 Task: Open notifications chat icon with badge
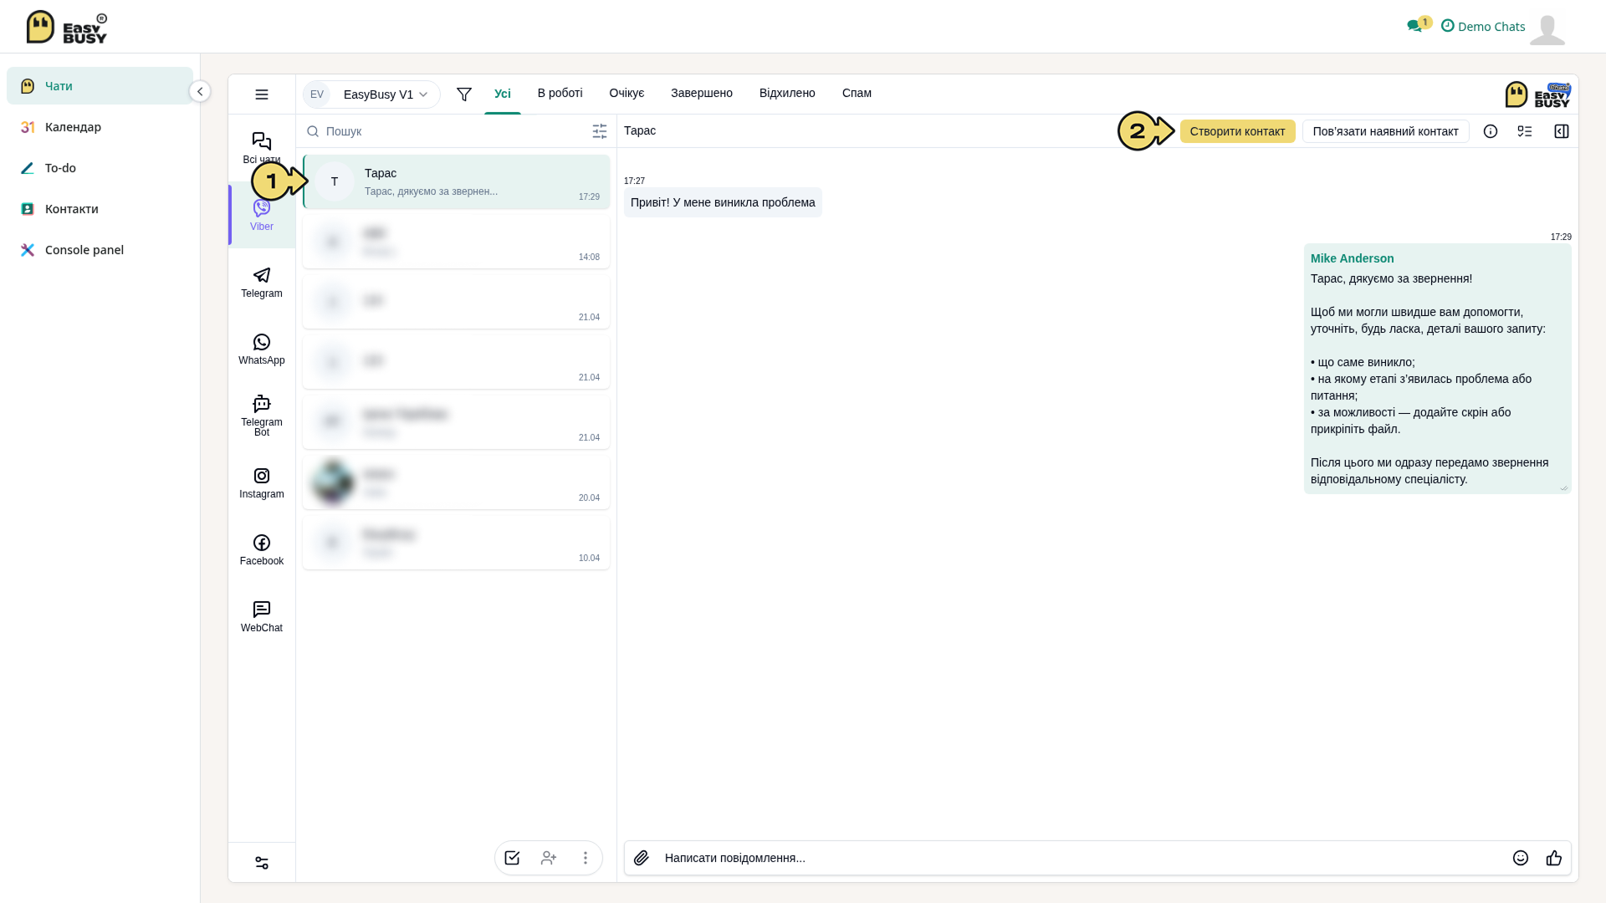(1419, 25)
